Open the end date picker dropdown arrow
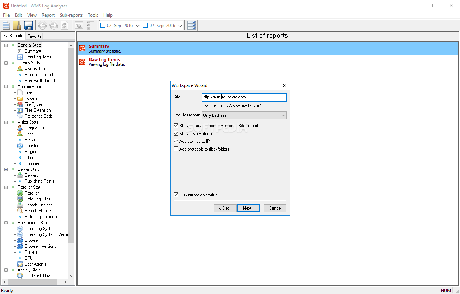Image resolution: width=460 pixels, height=294 pixels. point(180,26)
